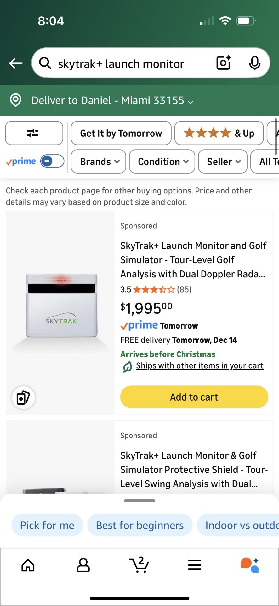Open the Rufus AI assistant icon
The image size is (279, 606).
pyautogui.click(x=250, y=565)
